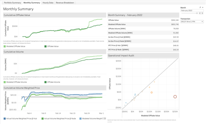This screenshot has height=124, width=206.
Task: Click the Modeled Offtake Value legend swatch
Action: coord(5,46)
